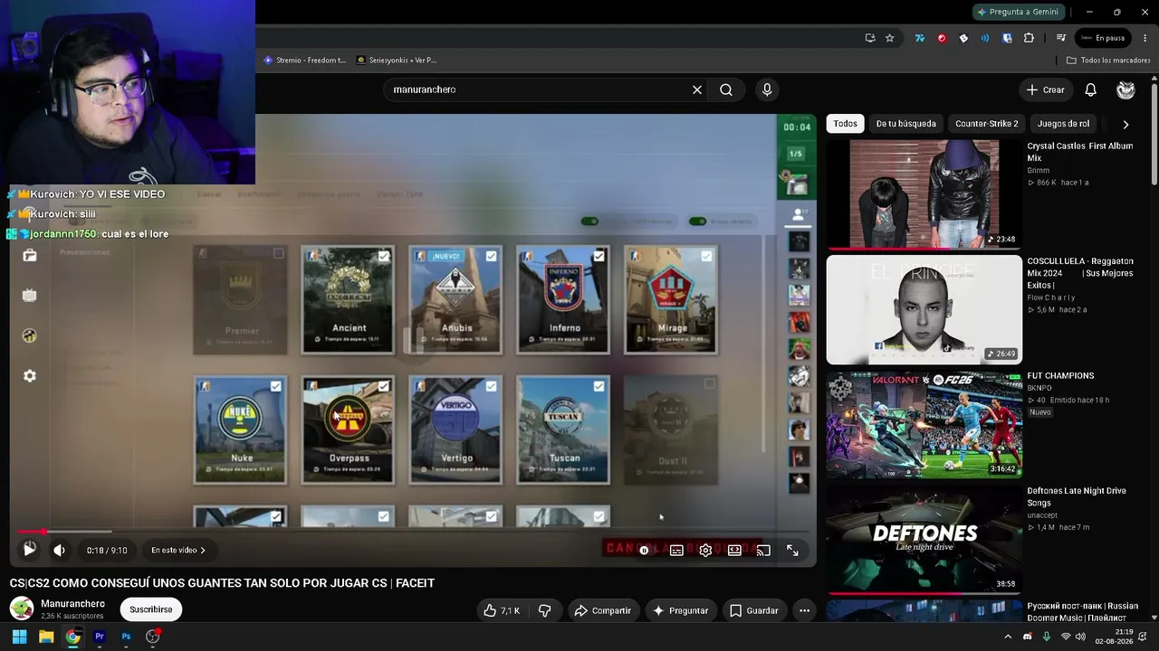Toggle subtitles in the video player

point(676,550)
